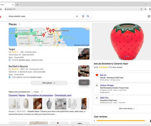Click the More places button
The image size is (151, 126).
click(x=49, y=83)
